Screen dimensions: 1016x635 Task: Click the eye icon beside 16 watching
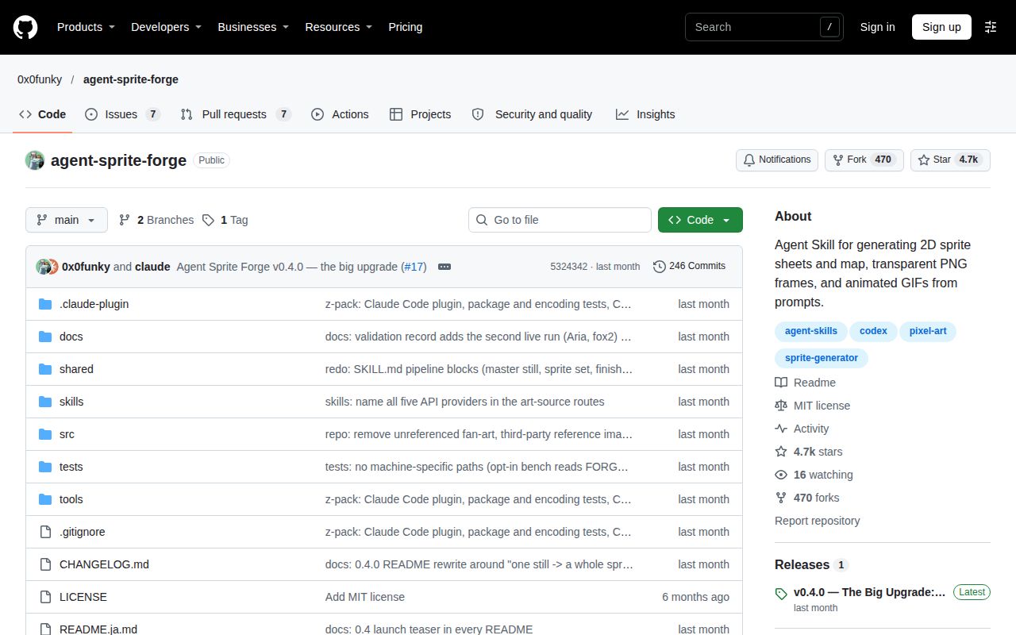click(x=781, y=475)
